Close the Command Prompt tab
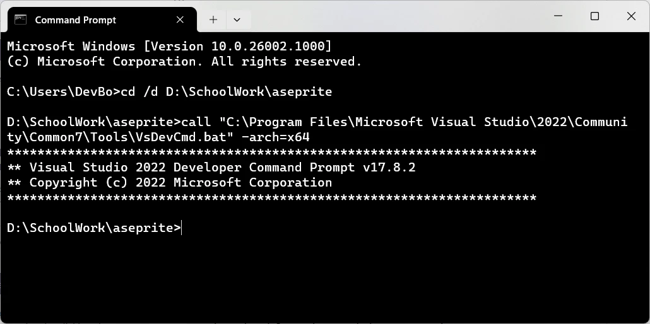Viewport: 650px width, 324px height. (x=180, y=20)
